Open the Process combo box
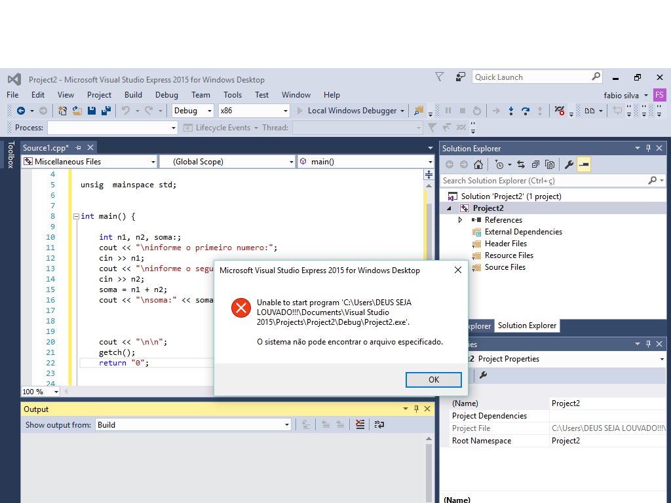671x503 pixels. [113, 128]
